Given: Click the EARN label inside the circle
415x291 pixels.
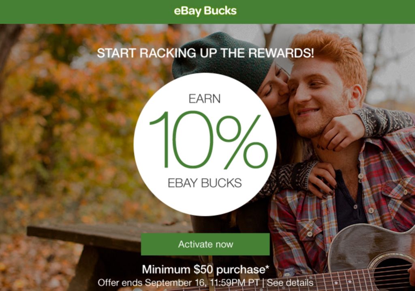Looking at the screenshot, I should point(204,99).
